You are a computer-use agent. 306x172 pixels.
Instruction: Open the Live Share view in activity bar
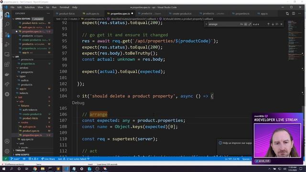7,84
